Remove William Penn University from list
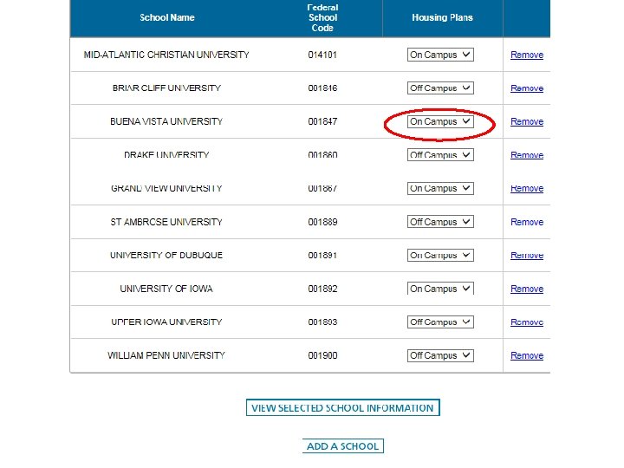Viewport: 624px width, 468px height. pos(527,355)
